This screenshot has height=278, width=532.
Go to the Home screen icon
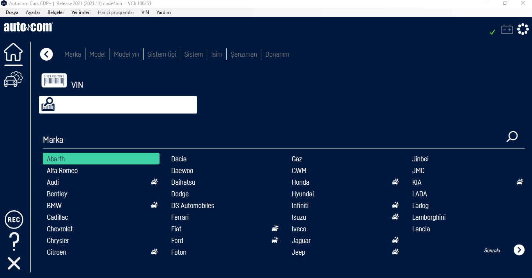pos(14,52)
